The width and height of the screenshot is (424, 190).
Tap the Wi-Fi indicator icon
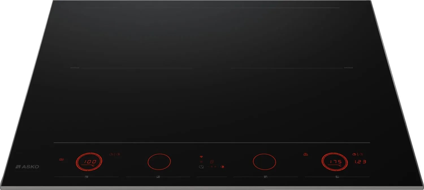(201, 157)
